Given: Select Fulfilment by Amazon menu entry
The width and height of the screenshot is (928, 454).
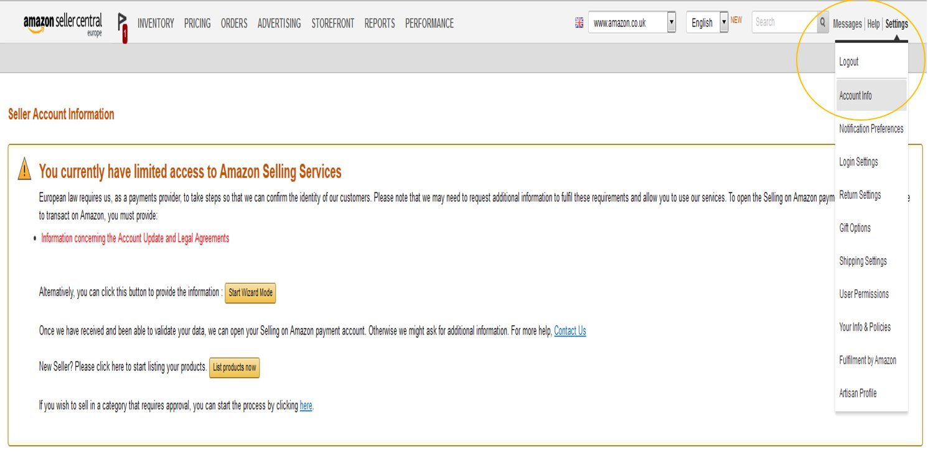Looking at the screenshot, I should 868,360.
